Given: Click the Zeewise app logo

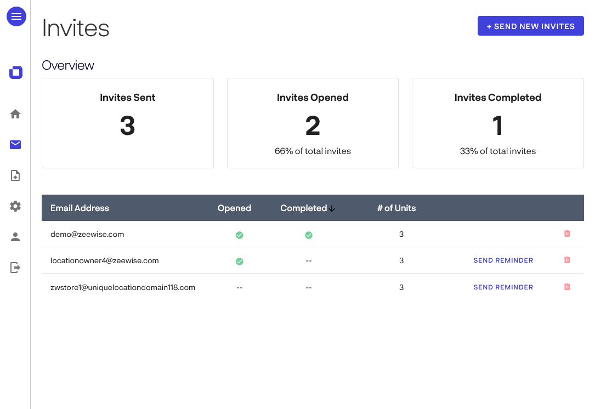Looking at the screenshot, I should [15, 72].
